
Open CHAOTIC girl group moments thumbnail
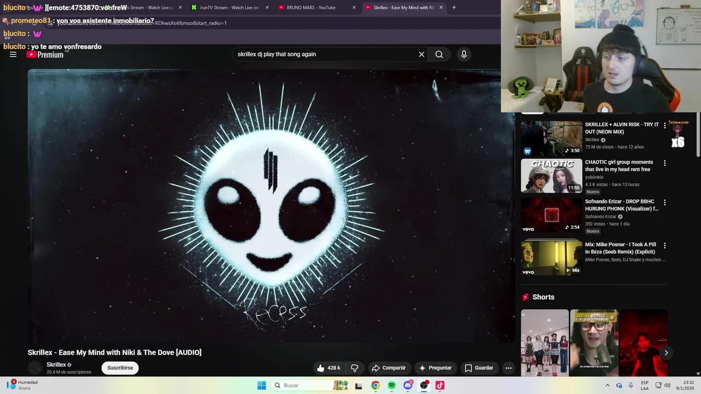551,176
